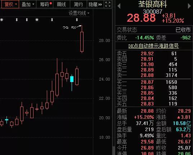Click the 28.00 price axis label
193x155 pixels.
(104, 40)
